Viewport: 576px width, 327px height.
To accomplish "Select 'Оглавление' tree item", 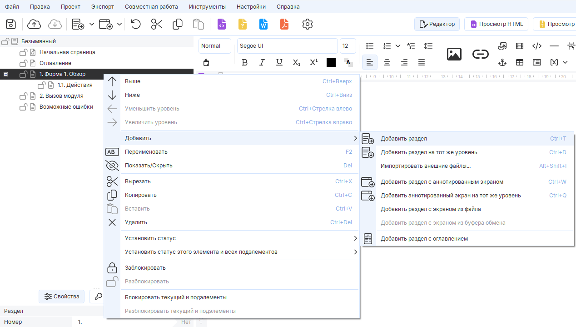I will coord(55,63).
